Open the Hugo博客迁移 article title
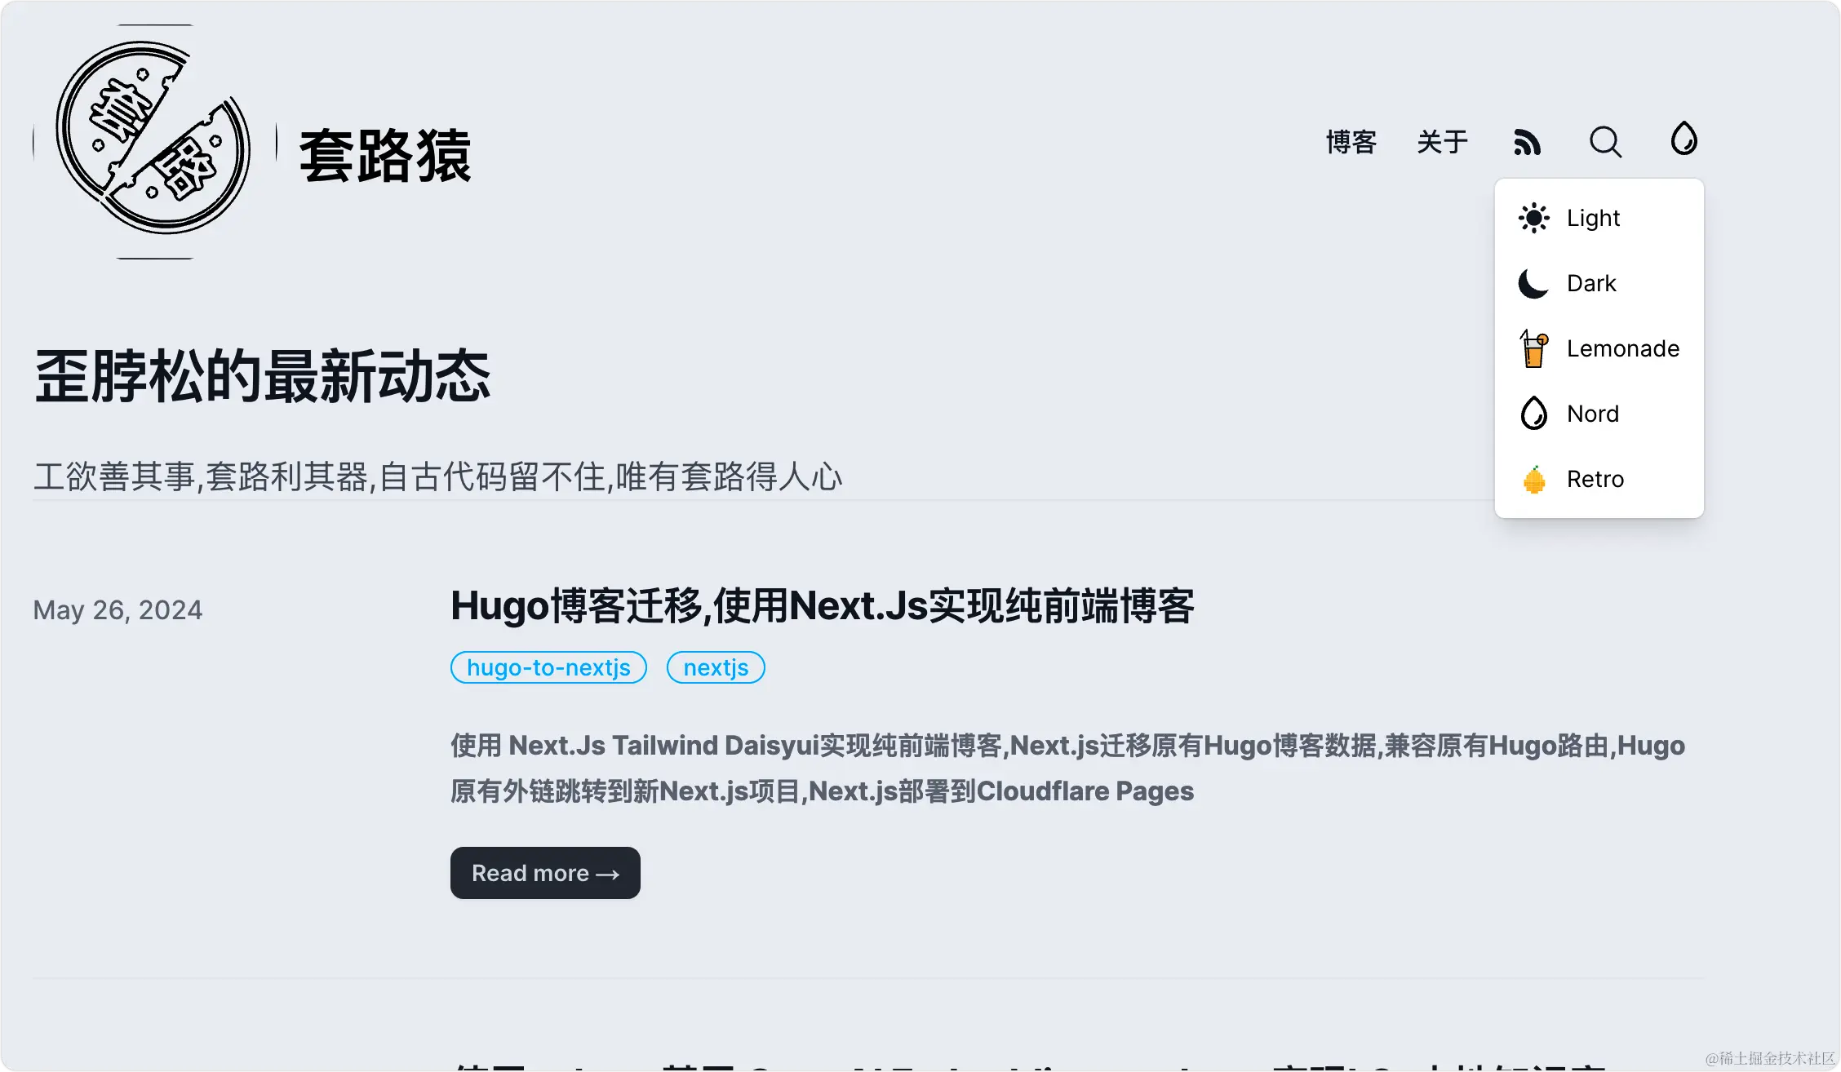 pos(822,606)
